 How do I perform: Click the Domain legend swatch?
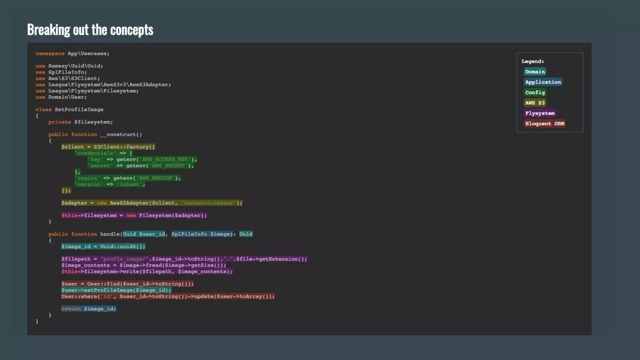[535, 72]
